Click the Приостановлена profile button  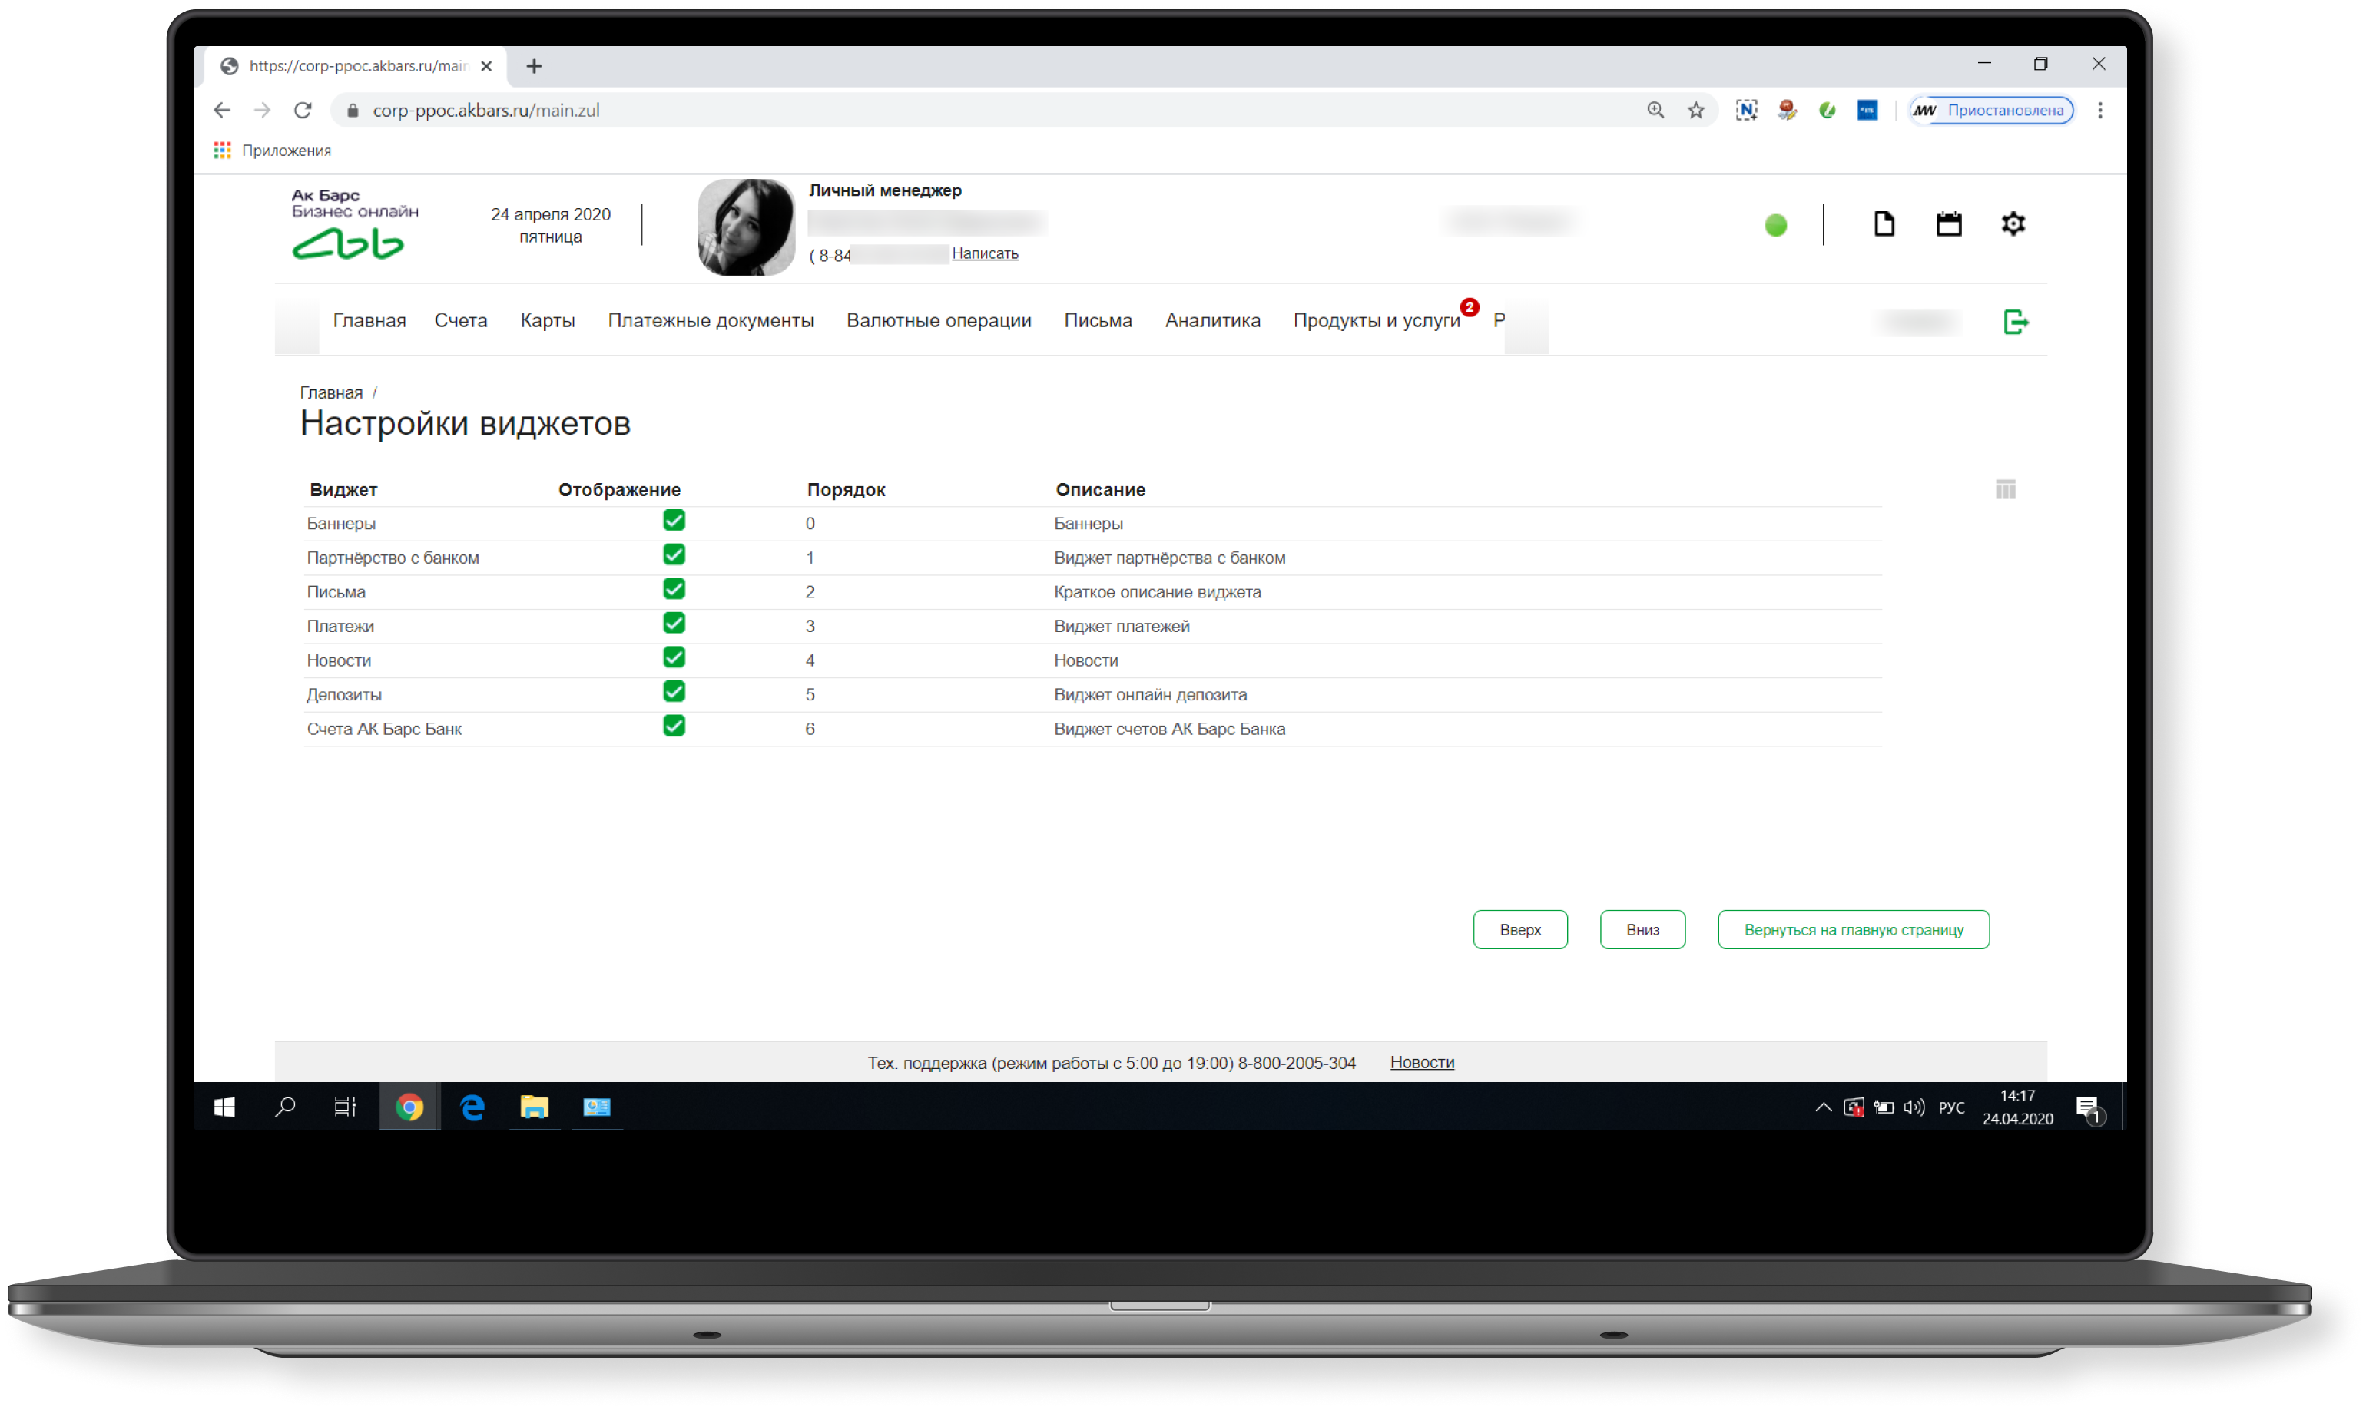1990,111
